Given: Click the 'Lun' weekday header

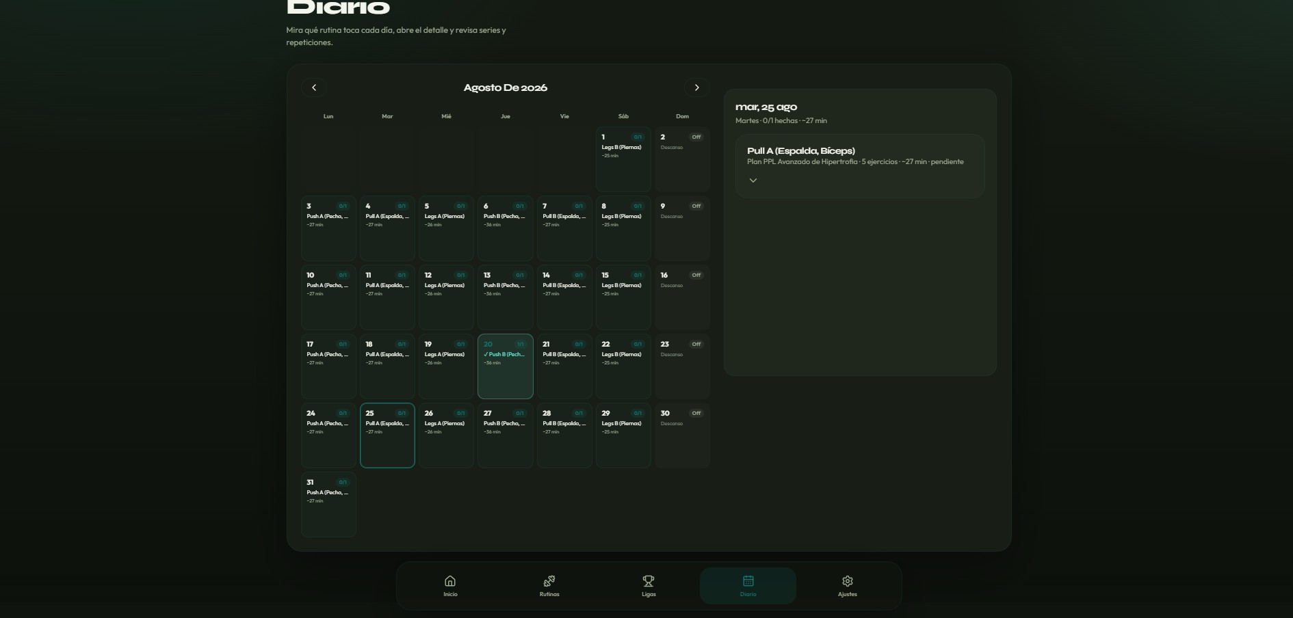Looking at the screenshot, I should pyautogui.click(x=328, y=116).
